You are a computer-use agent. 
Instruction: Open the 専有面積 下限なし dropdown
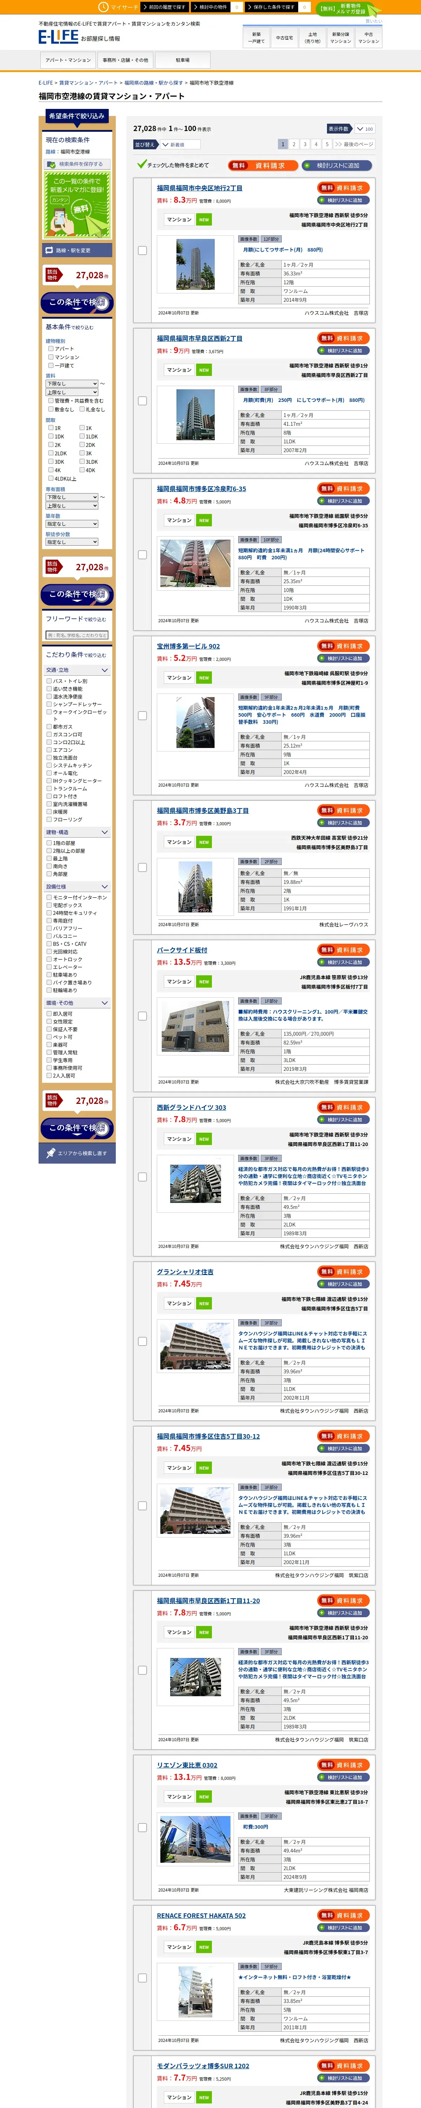tap(72, 497)
